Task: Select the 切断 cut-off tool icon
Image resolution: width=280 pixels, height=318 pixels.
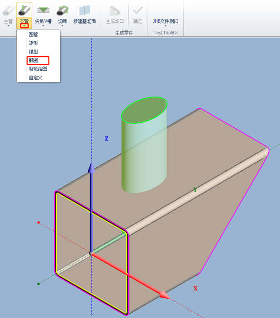Action: (62, 10)
